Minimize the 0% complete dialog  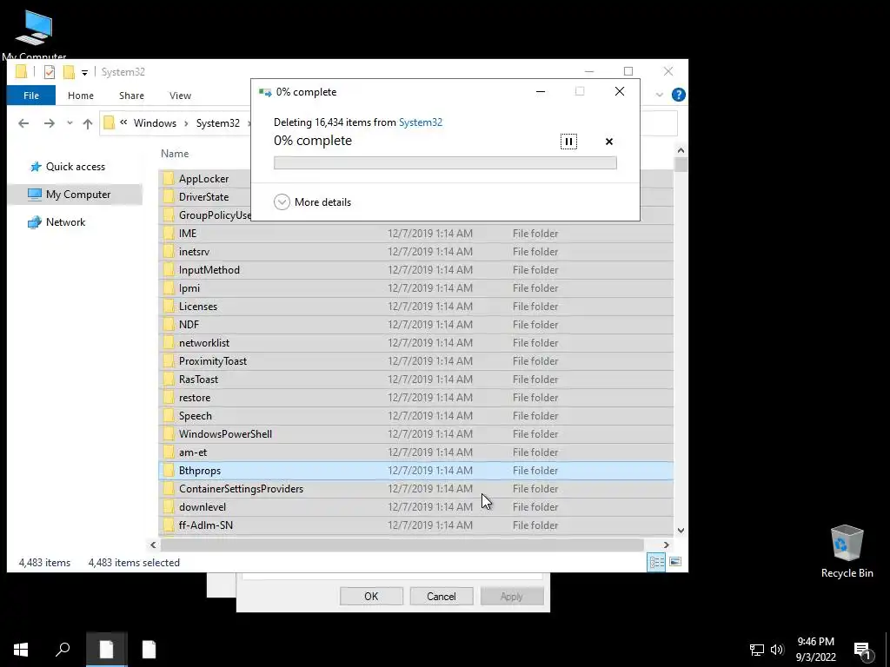[x=541, y=91]
